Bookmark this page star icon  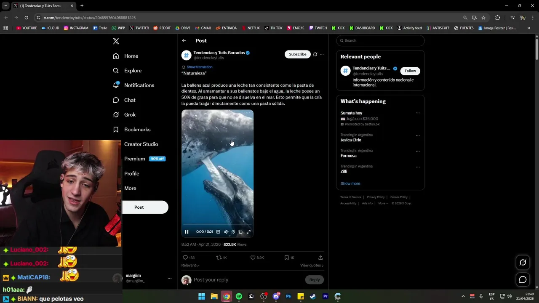click(x=483, y=18)
